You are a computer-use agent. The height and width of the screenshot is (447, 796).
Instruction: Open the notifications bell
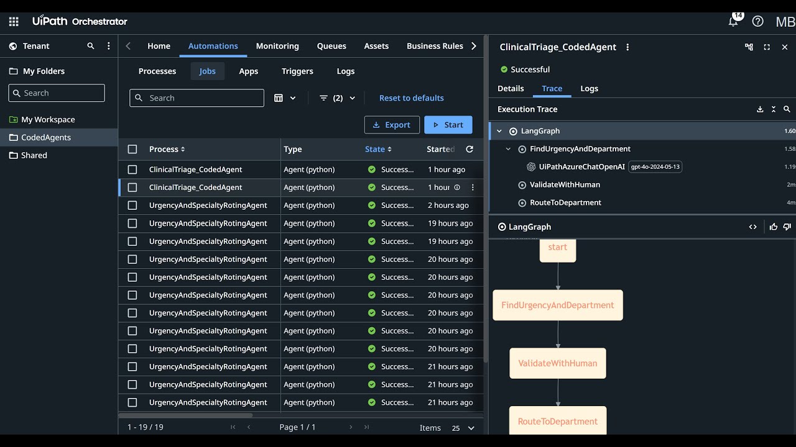(734, 21)
